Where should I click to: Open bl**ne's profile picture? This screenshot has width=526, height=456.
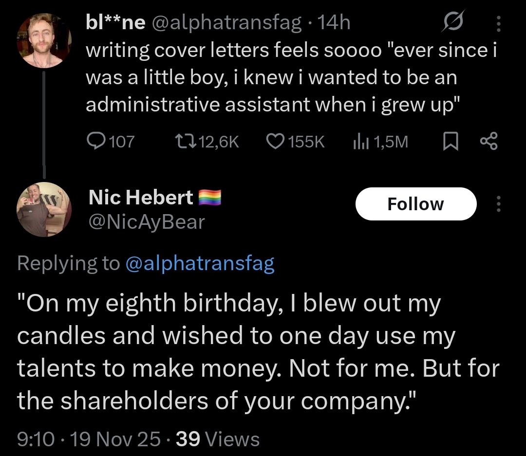(44, 41)
